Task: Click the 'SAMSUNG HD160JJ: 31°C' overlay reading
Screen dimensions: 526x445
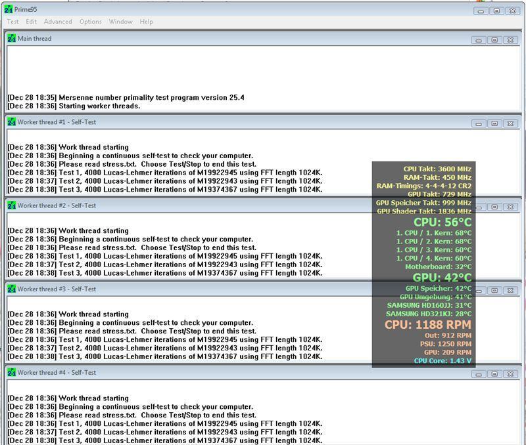Action: click(x=429, y=305)
